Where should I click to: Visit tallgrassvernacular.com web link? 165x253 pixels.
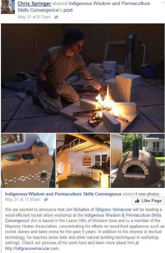pyautogui.click(x=32, y=248)
